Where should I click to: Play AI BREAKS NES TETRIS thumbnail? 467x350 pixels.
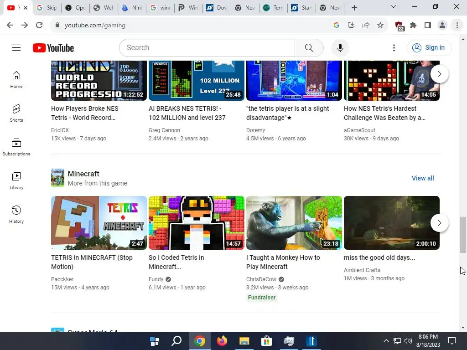pos(197,80)
